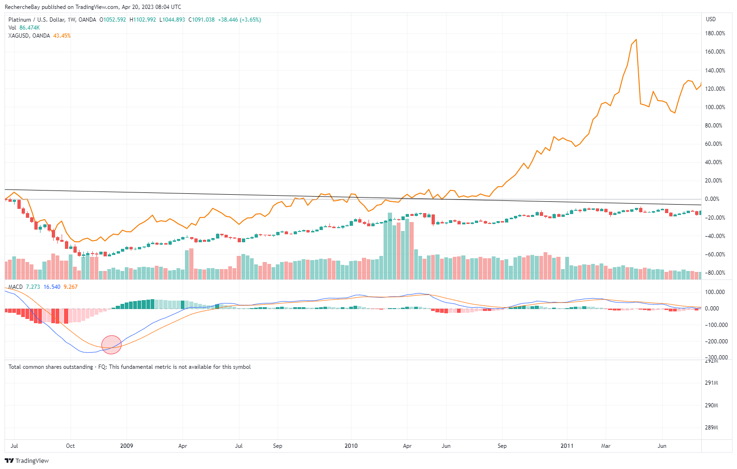Click the 0.00% level on price scale

(717, 199)
